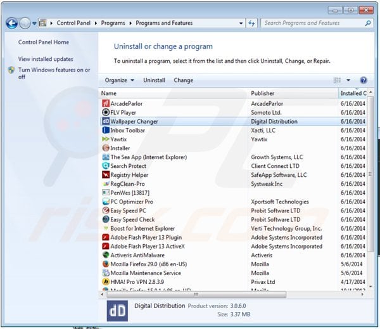
Task: Select the 'Xportsoft Technologies' publisher cell
Action: click(280, 202)
